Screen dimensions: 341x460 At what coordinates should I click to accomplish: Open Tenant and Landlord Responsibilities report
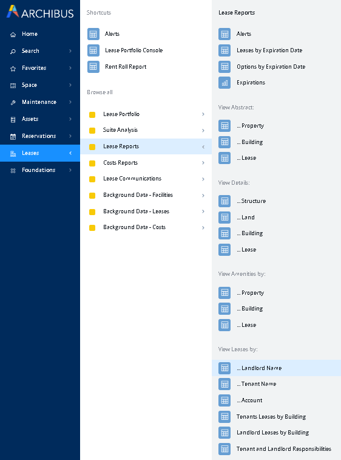(283, 449)
